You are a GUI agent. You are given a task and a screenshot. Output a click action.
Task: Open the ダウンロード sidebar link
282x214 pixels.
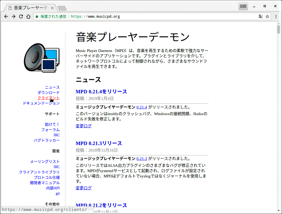click(48, 92)
